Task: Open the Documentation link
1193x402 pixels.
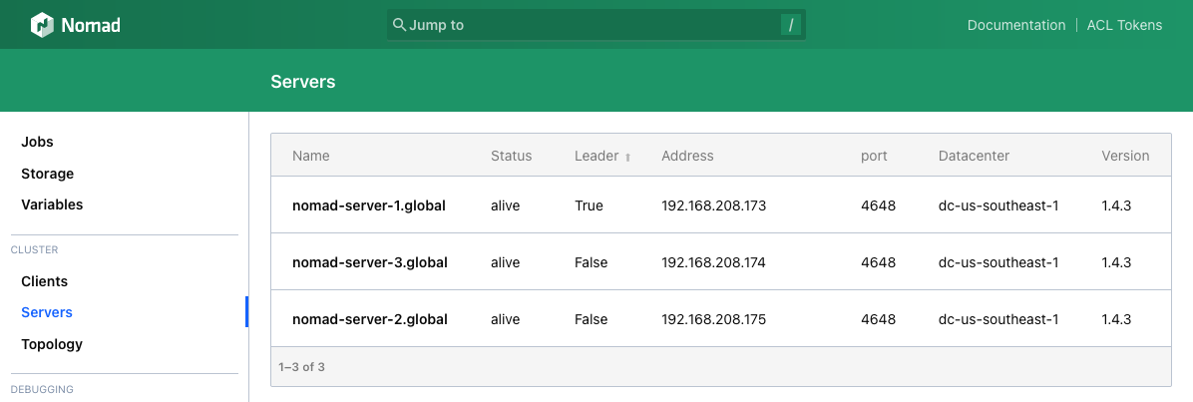Action: point(1015,25)
